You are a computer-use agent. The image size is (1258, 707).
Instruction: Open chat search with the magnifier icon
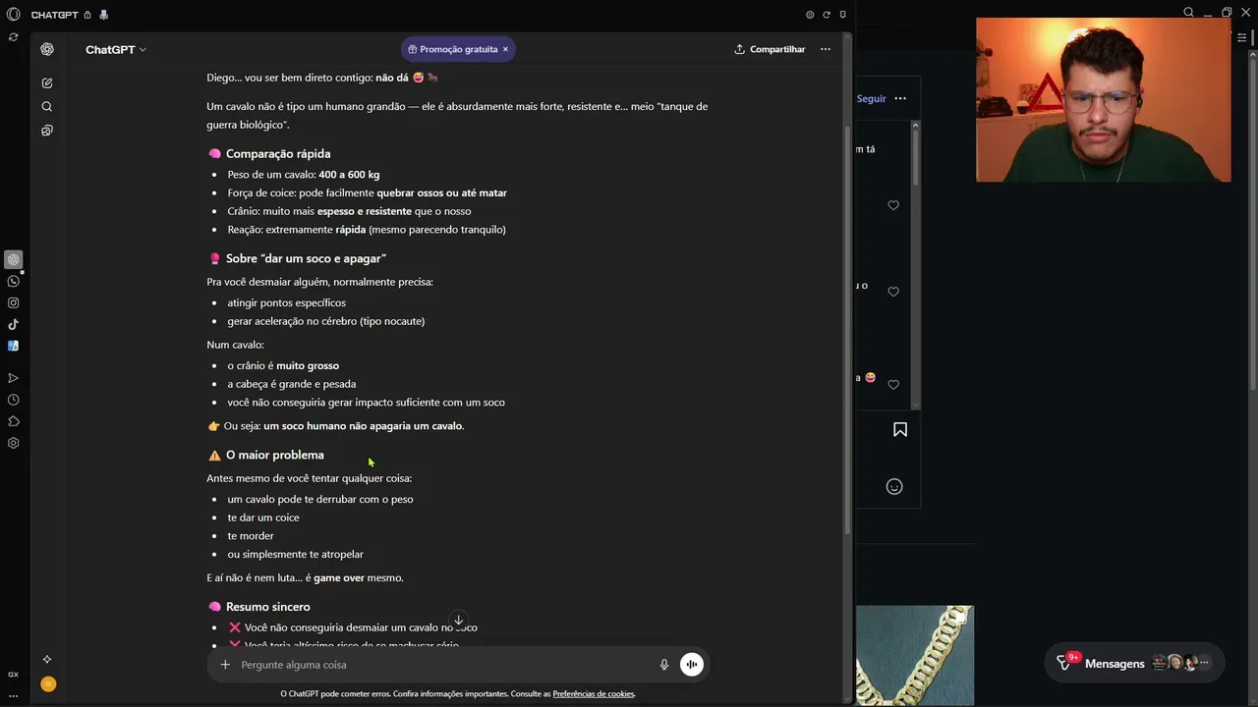[x=47, y=107]
